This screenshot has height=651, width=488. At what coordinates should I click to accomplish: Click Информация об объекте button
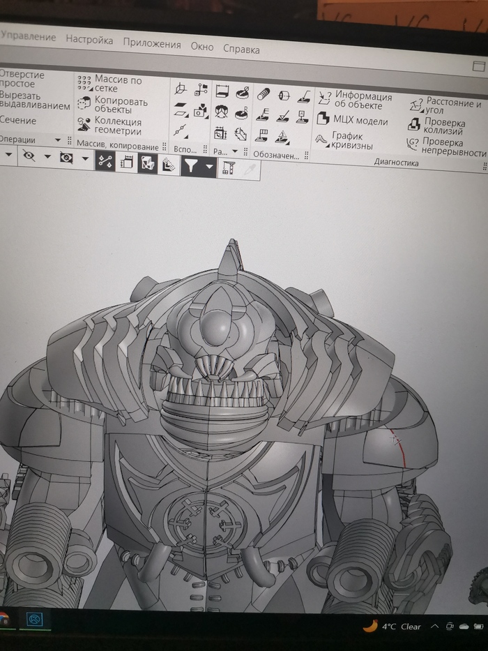[355, 100]
